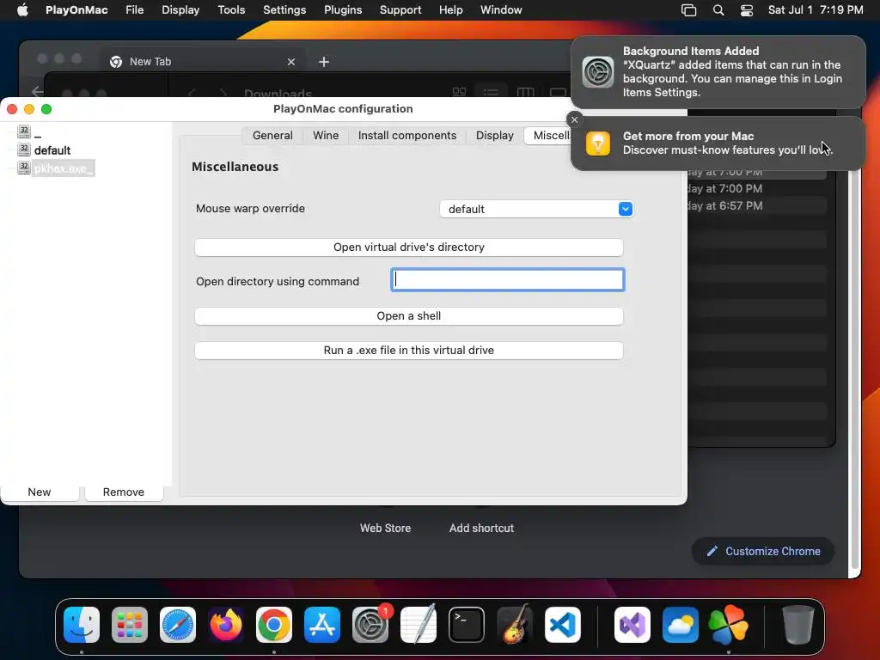This screenshot has height=660, width=880.
Task: Click the New Tab favicon in Chrome
Action: click(116, 62)
